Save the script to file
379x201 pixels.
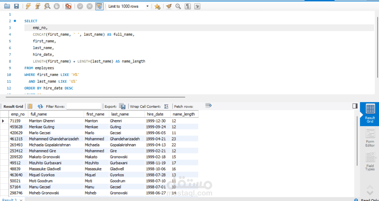pyautogui.click(x=16, y=6)
